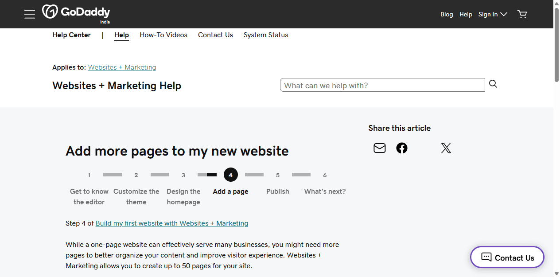Go to How-To Videos tab

[163, 35]
